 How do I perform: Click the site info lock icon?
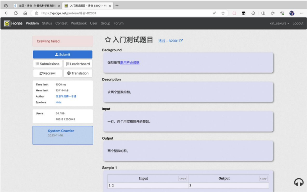36,13
